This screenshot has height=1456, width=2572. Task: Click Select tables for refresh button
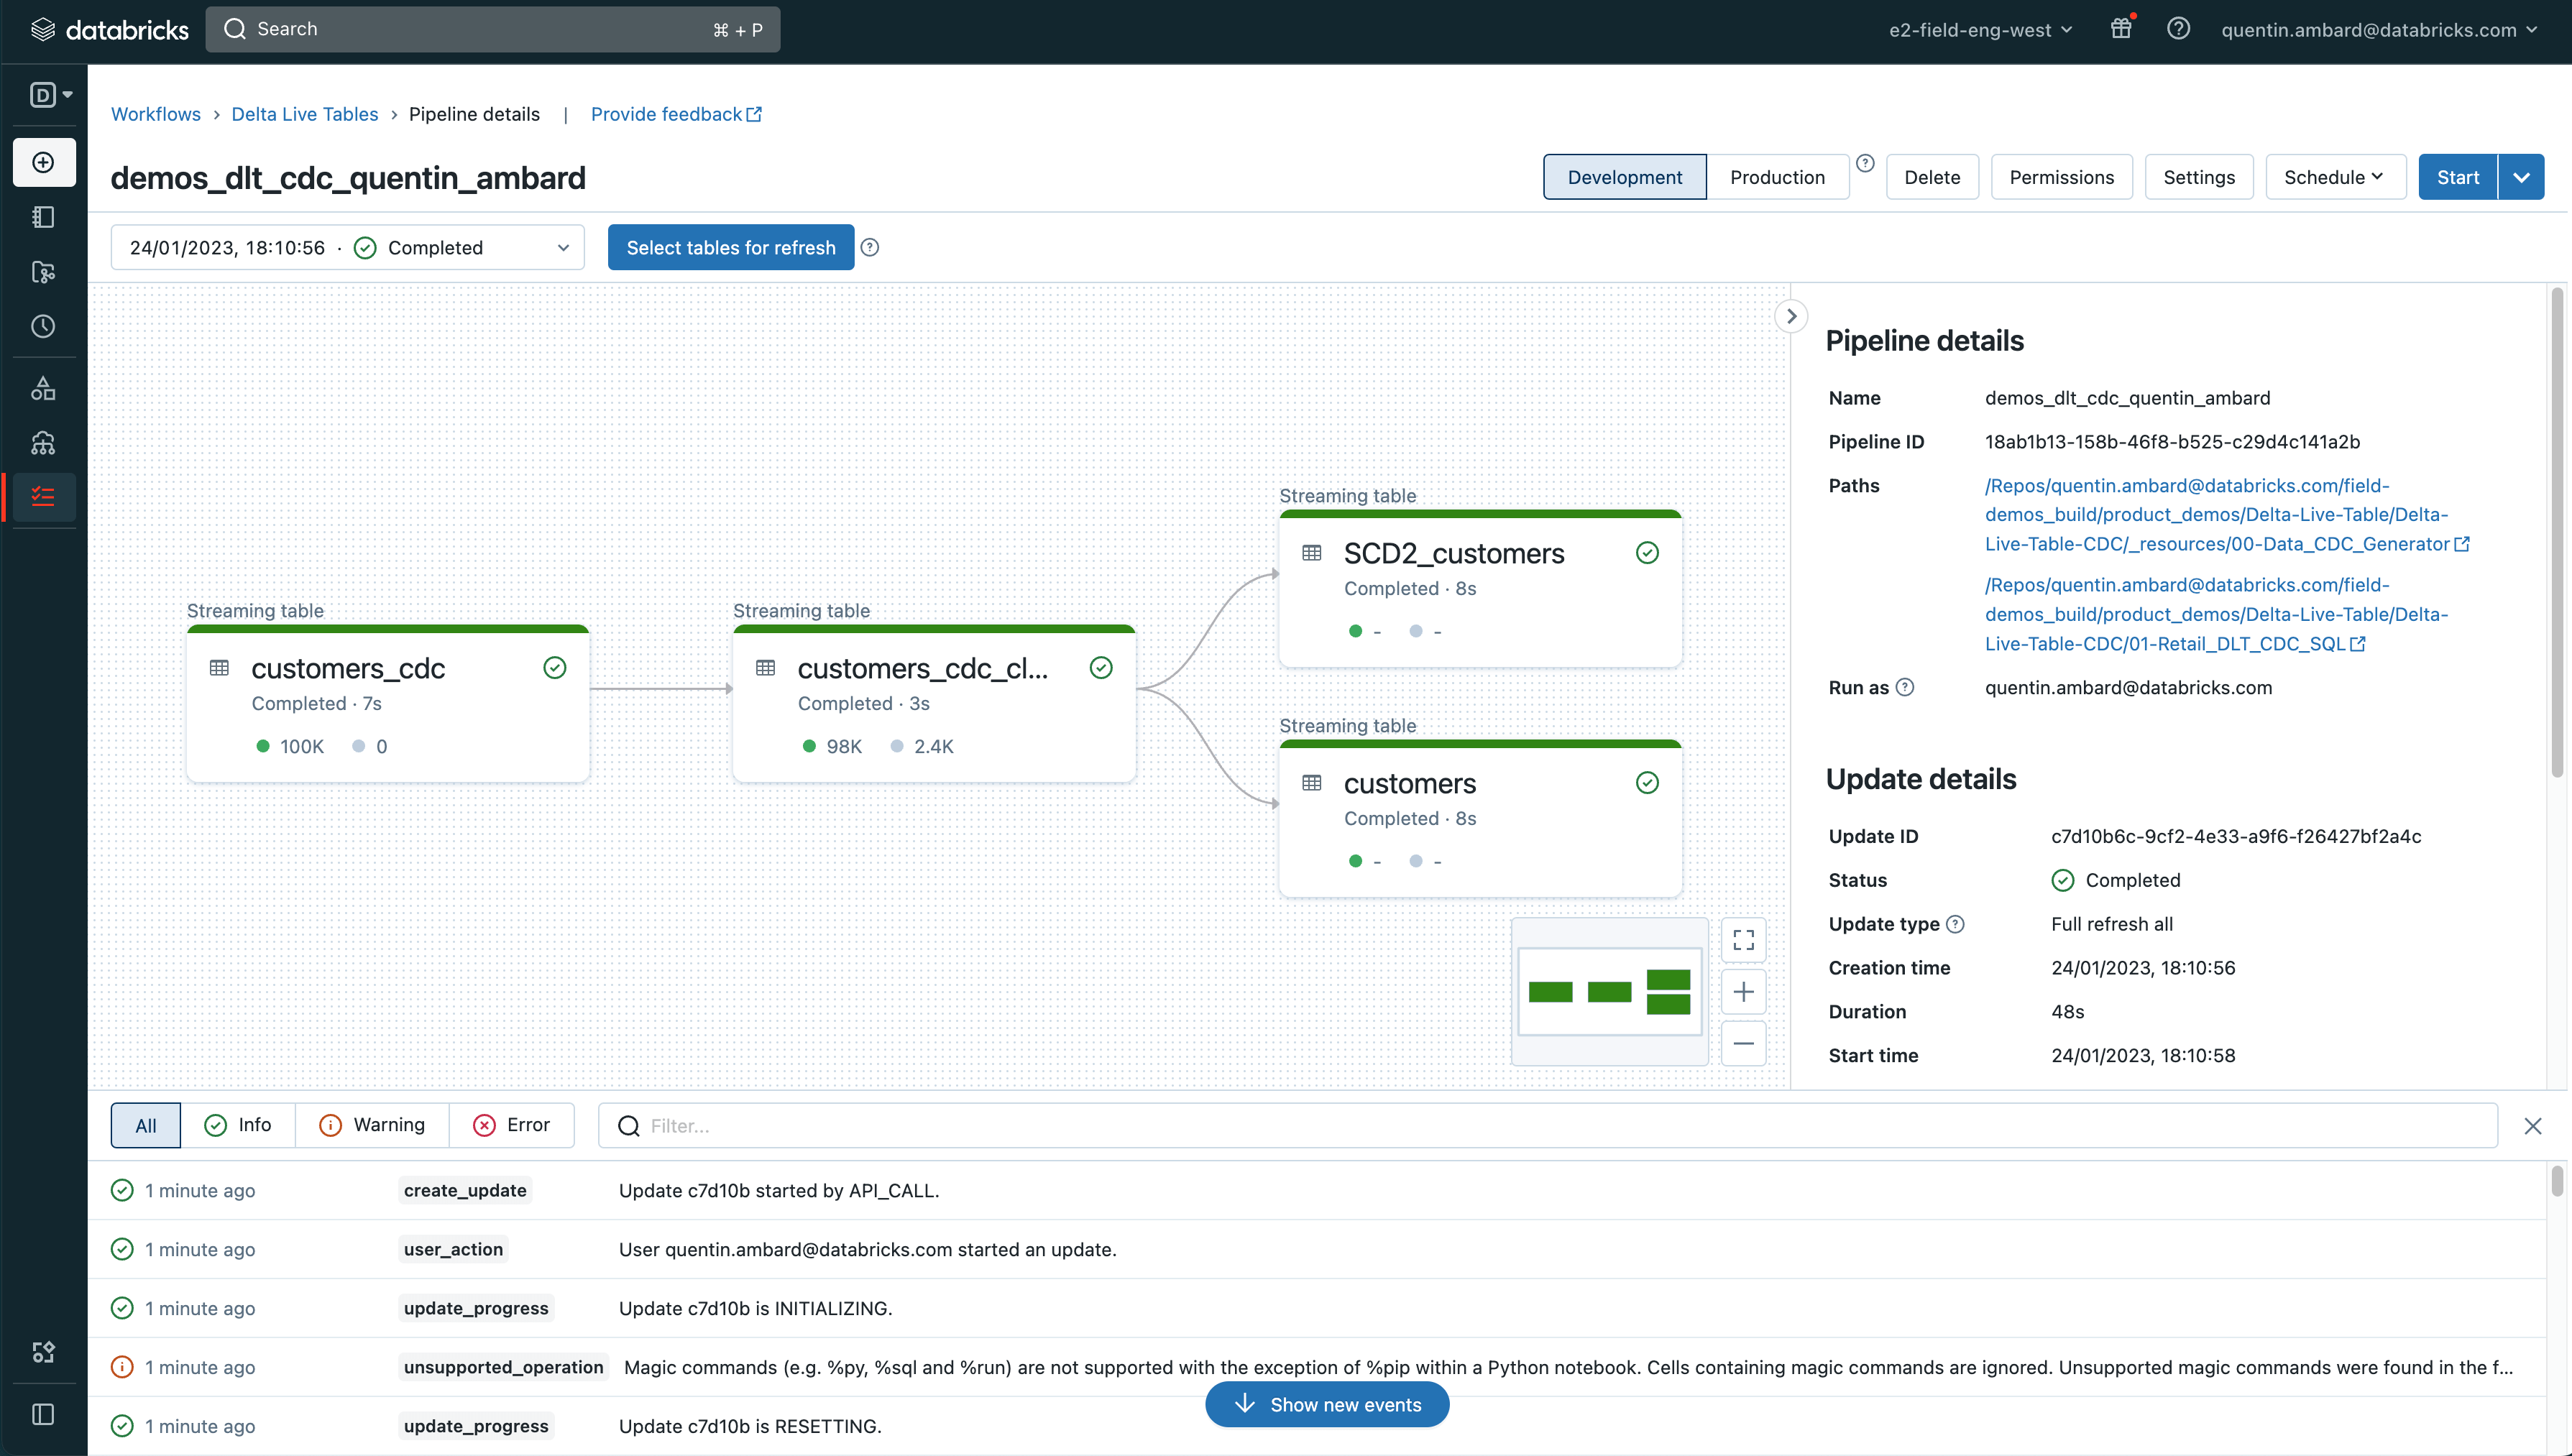tap(730, 247)
